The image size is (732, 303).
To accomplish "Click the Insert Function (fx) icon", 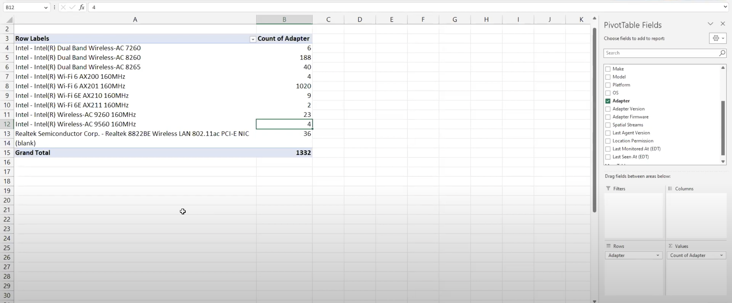I will tap(82, 7).
